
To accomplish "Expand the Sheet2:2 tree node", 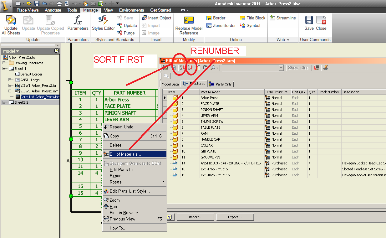I will pyautogui.click(x=4, y=102).
